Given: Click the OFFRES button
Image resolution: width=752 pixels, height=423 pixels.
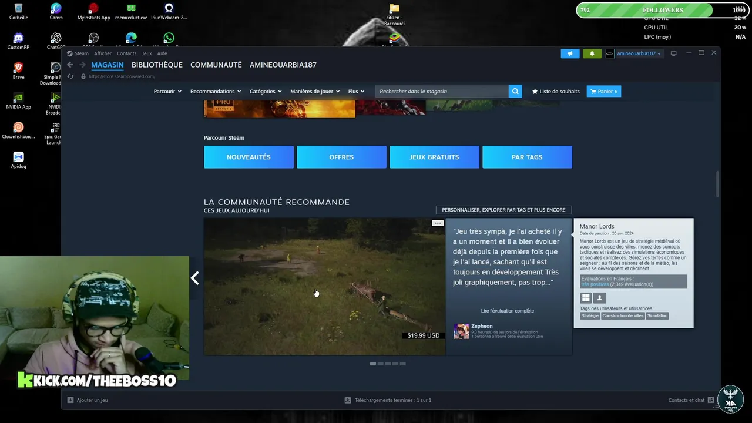Looking at the screenshot, I should click(341, 157).
